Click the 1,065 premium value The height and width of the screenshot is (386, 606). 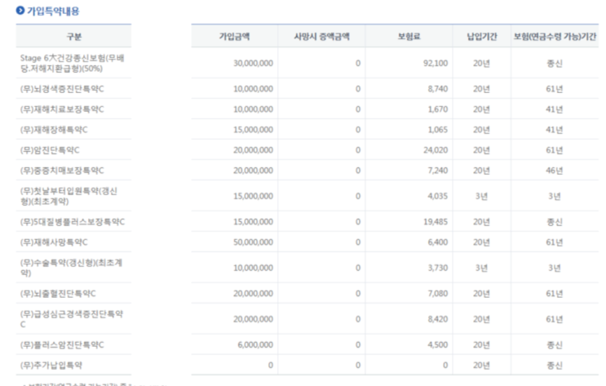tap(438, 130)
